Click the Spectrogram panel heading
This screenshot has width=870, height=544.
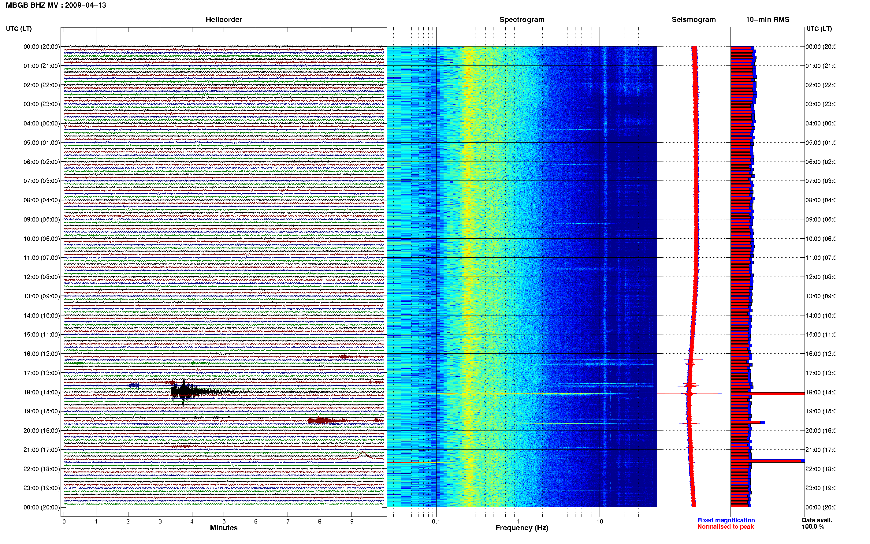[522, 20]
